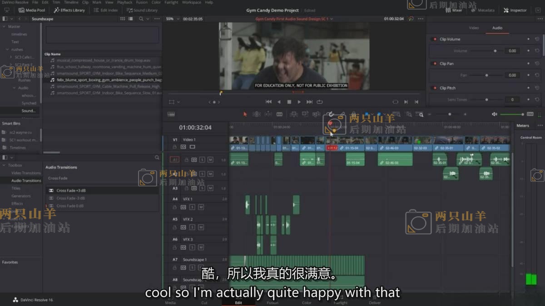Click the Loop playback icon
Screen dimensions: 545x306
point(320,102)
